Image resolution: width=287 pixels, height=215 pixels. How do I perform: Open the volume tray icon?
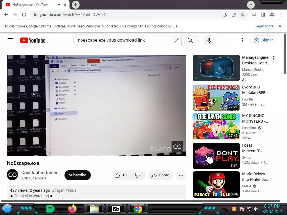[256, 209]
